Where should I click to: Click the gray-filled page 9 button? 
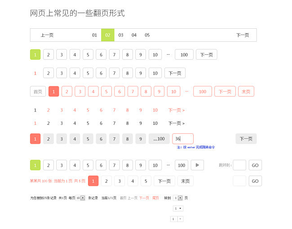click(x=141, y=139)
